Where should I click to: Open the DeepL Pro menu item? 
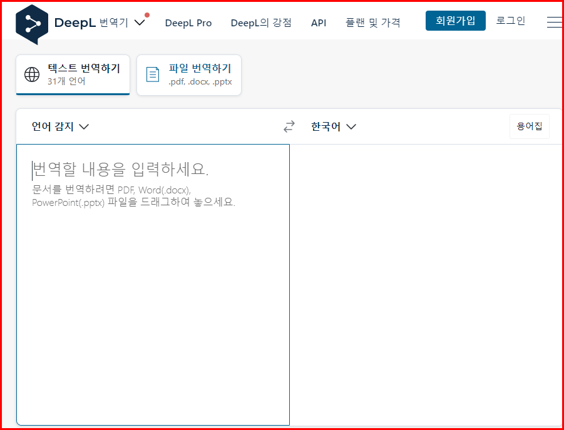point(188,23)
